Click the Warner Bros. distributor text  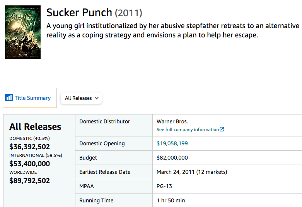coord(172,121)
